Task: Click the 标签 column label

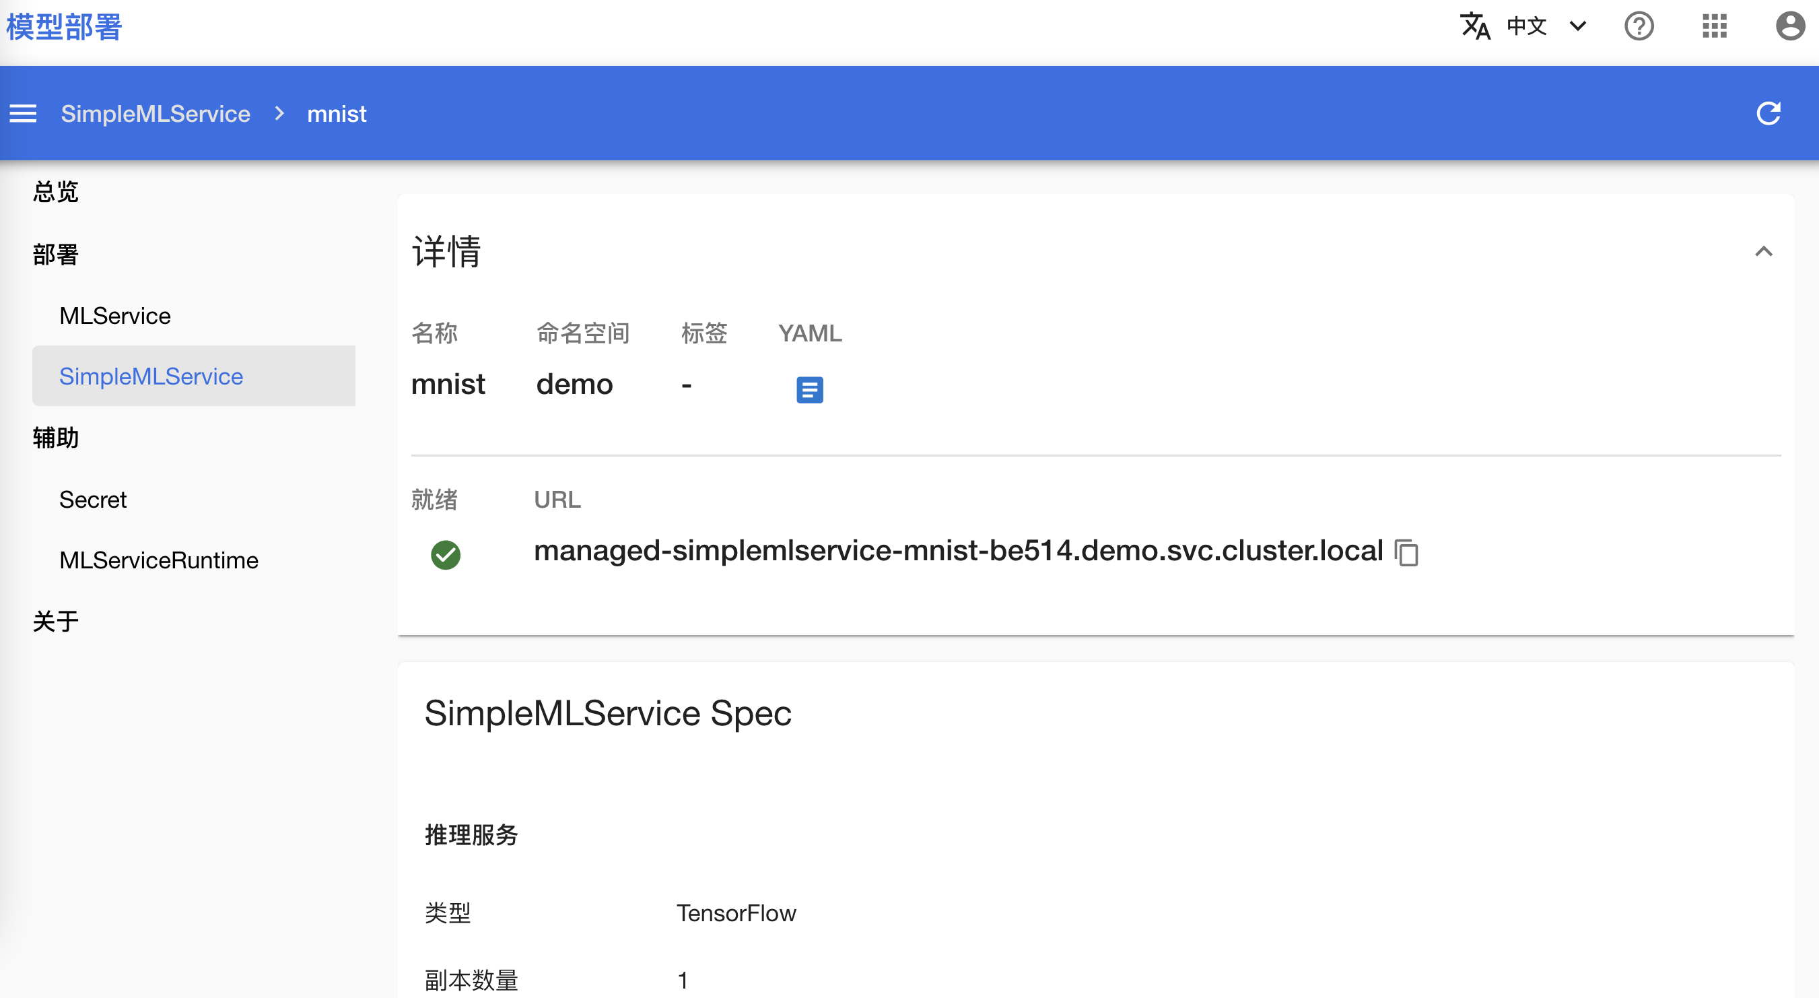Action: tap(704, 333)
